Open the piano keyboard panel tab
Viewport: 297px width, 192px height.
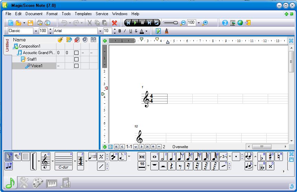pos(52,183)
